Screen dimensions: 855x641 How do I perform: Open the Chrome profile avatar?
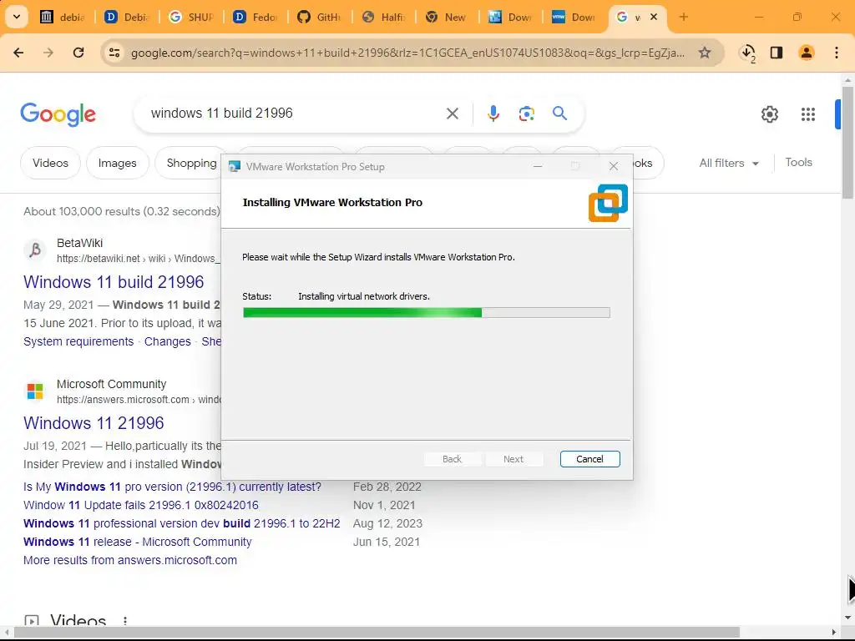tap(807, 53)
